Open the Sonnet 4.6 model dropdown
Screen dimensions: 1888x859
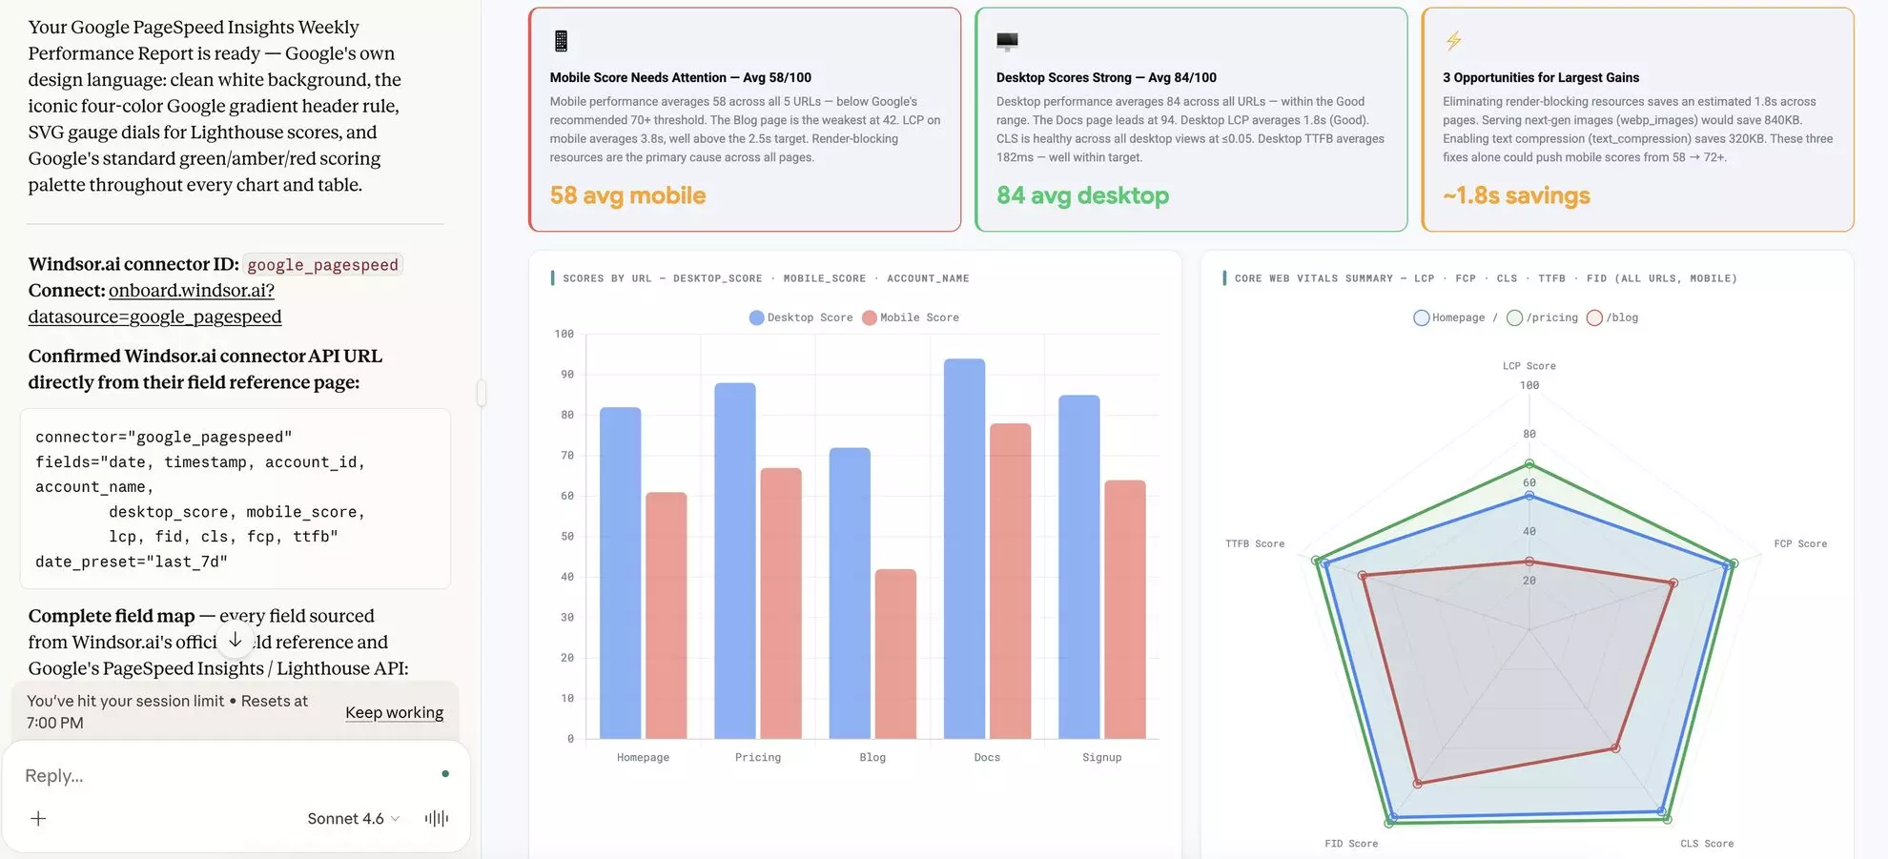pyautogui.click(x=351, y=818)
